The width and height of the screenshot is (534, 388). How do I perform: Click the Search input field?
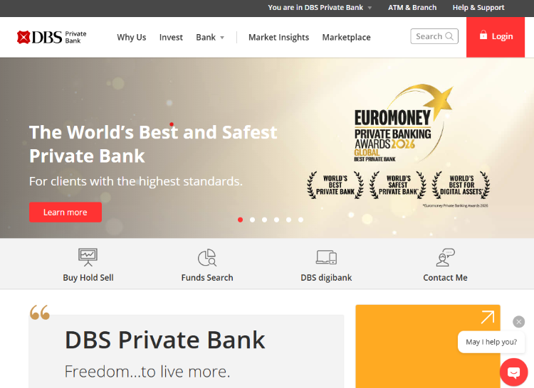(434, 36)
